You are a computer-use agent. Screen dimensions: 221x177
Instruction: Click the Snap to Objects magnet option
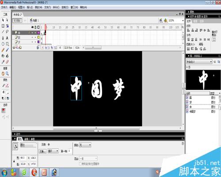point(4,111)
